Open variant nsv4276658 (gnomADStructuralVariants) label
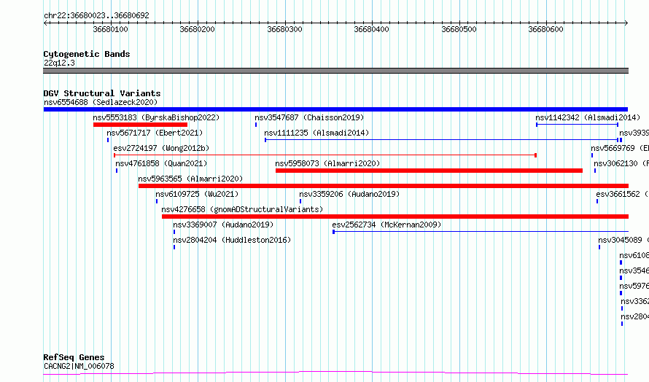This screenshot has width=649, height=382. coord(242,209)
